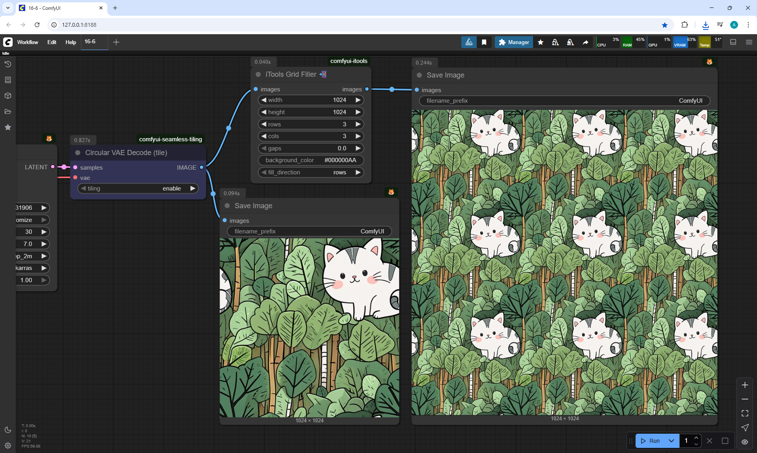757x453 pixels.
Task: Open the Edit menu
Action: pyautogui.click(x=52, y=42)
